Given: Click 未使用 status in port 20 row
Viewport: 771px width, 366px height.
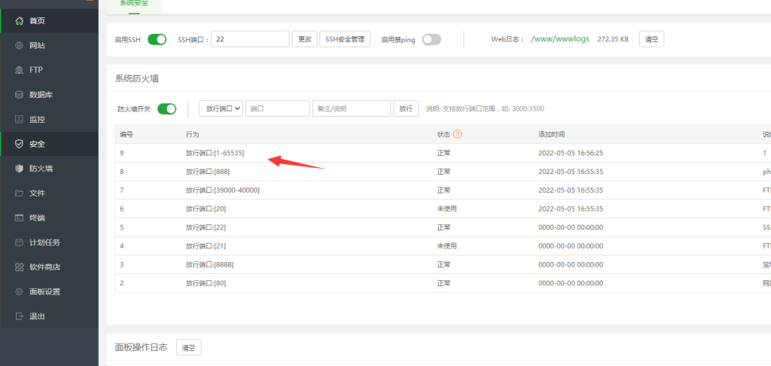Looking at the screenshot, I should pos(447,209).
